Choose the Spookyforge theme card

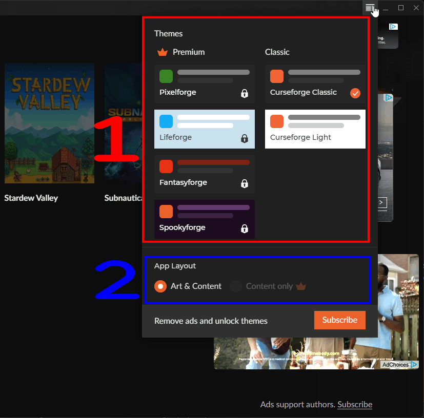pyautogui.click(x=205, y=219)
